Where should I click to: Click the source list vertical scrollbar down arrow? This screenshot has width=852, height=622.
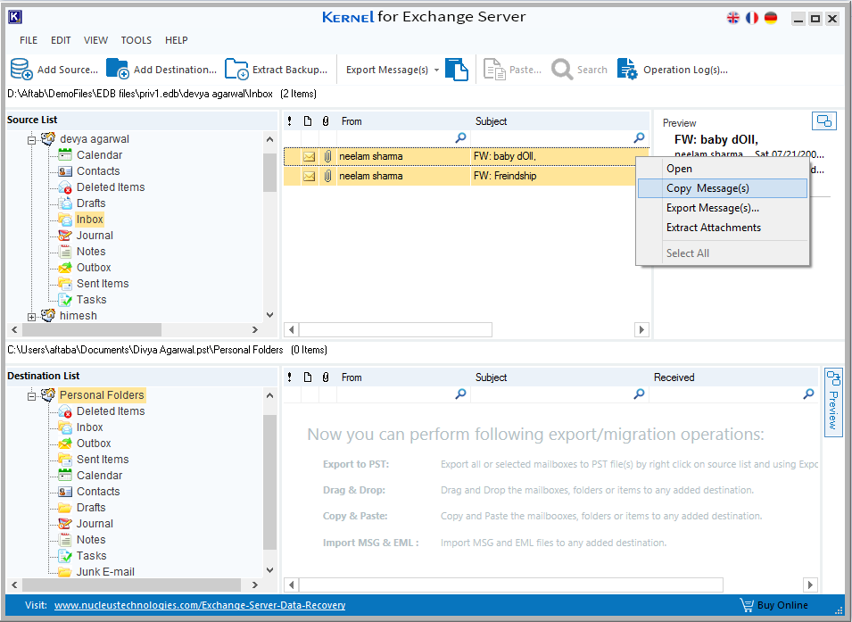click(x=269, y=315)
